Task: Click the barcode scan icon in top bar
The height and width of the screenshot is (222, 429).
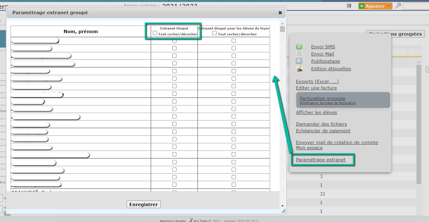Action: (349, 6)
